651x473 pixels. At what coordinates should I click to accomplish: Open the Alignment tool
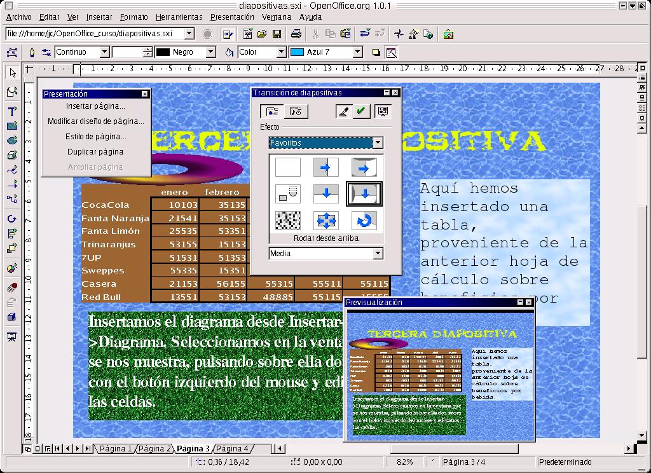coord(12,233)
